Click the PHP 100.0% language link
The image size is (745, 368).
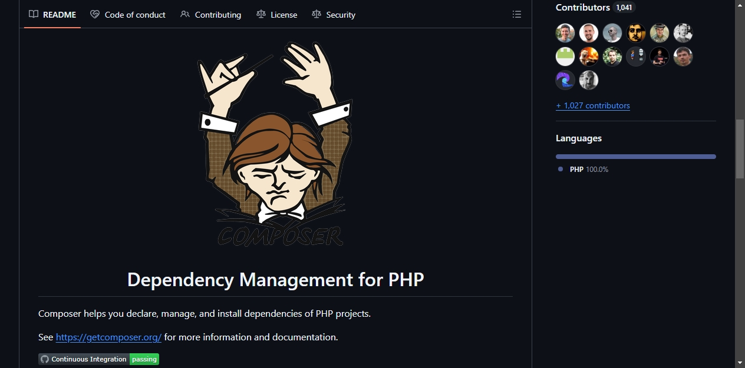point(583,170)
